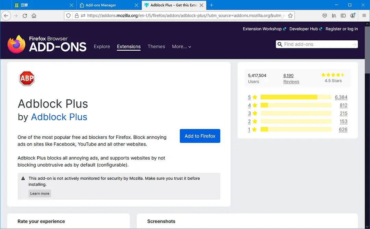Viewport: 370px width, 229px height.
Task: Open the Adblock Plus author link
Action: point(59,117)
